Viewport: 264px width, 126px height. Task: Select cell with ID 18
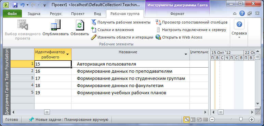(x=53, y=86)
